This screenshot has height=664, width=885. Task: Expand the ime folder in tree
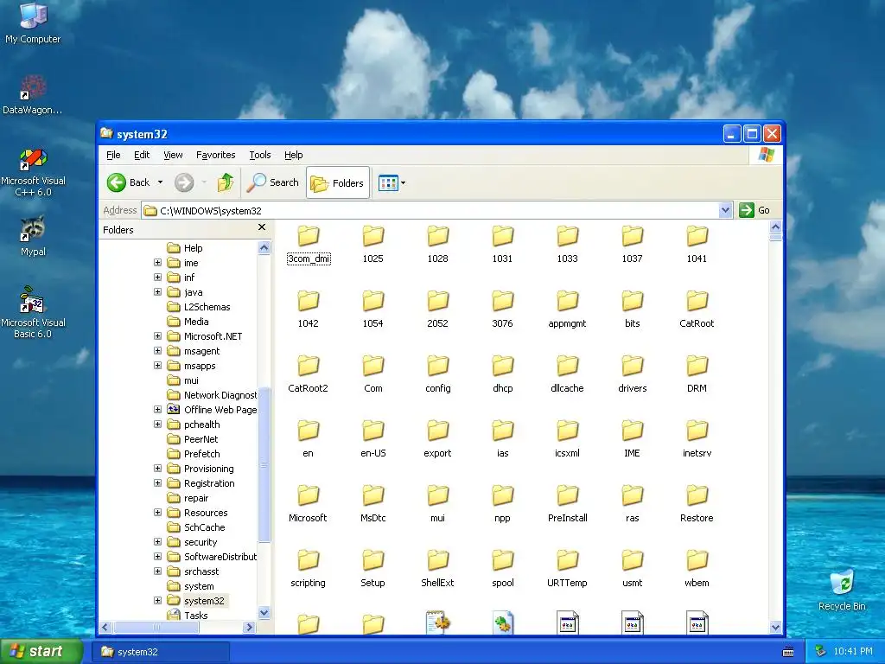(157, 263)
